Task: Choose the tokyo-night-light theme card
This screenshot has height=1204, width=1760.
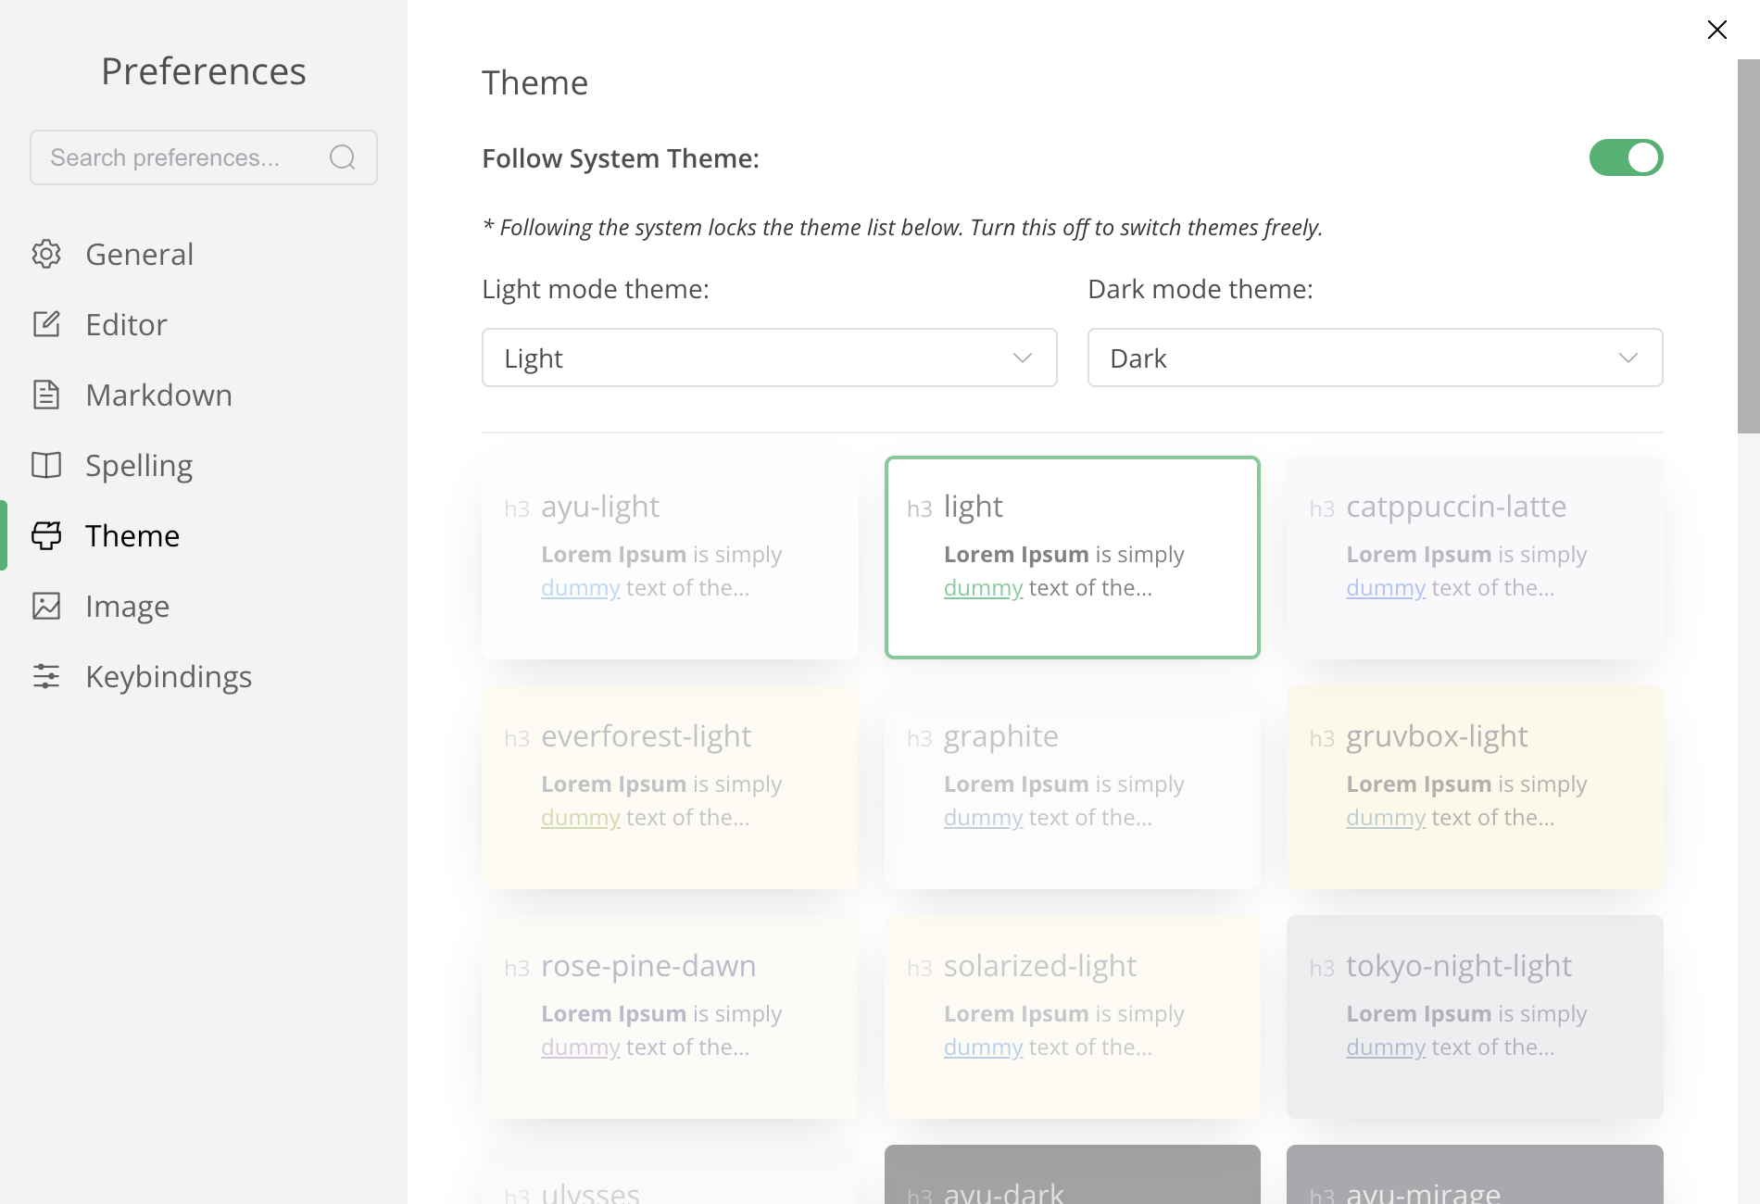Action: [x=1475, y=1017]
